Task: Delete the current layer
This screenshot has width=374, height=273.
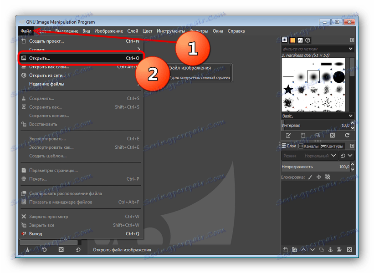Action: coord(349,250)
